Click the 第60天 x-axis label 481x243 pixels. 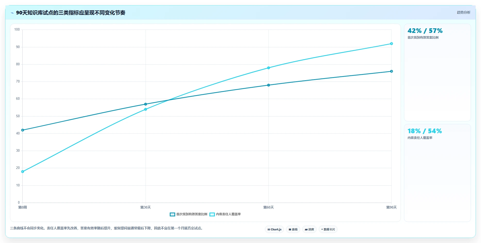pos(268,207)
